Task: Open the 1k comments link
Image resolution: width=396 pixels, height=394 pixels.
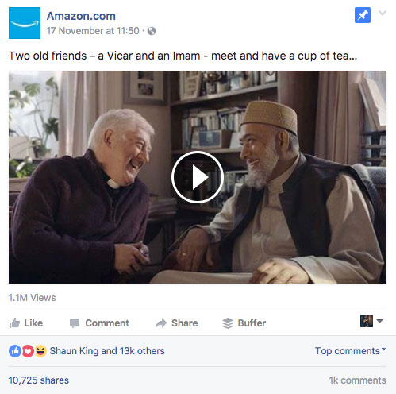Action: tap(357, 380)
